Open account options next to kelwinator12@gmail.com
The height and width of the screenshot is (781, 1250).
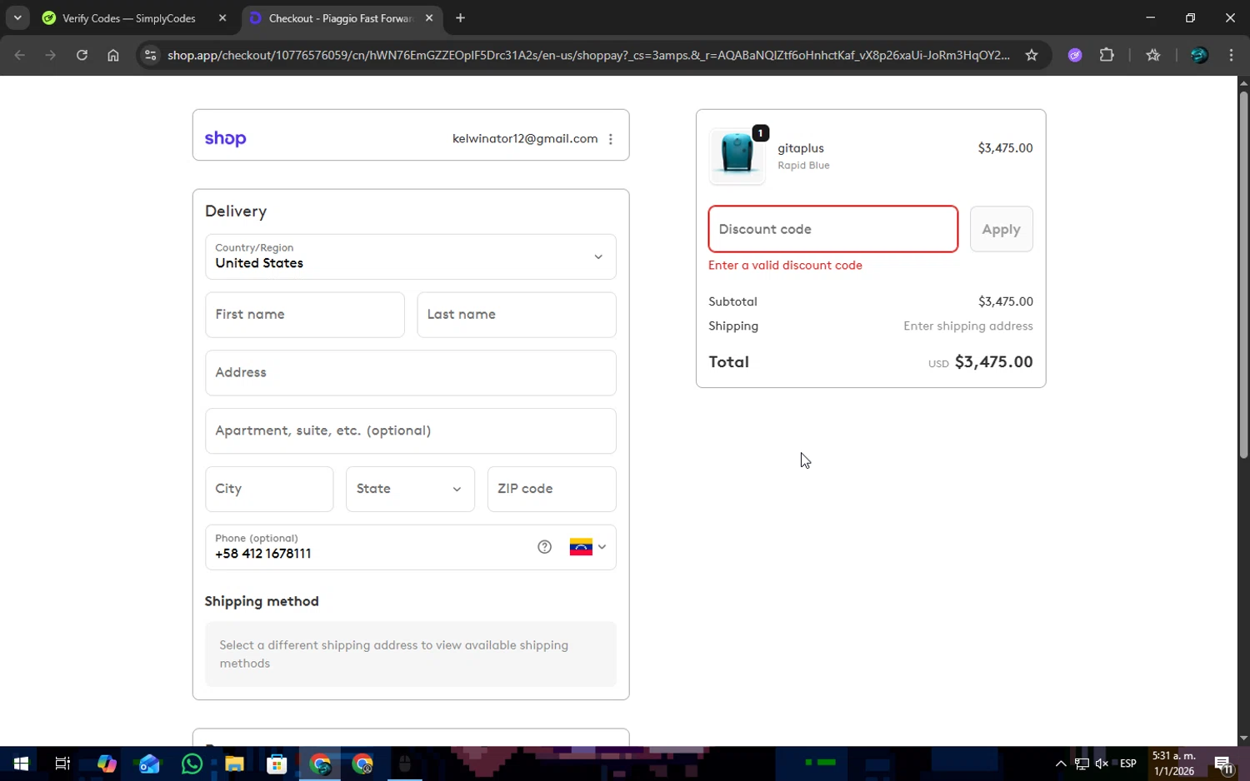click(x=611, y=139)
